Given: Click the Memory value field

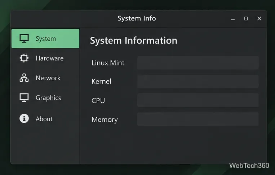Looking at the screenshot, I should point(198,119).
